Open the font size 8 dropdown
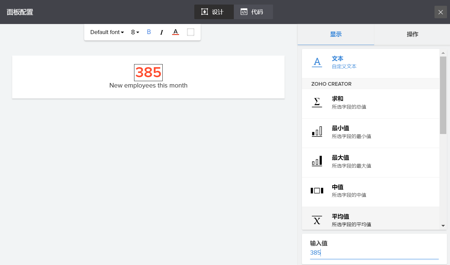Screen dimensions: 450x265 tap(135, 32)
